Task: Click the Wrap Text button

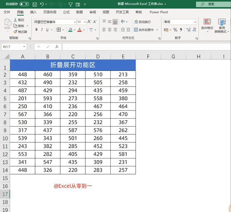Action: coord(143,22)
